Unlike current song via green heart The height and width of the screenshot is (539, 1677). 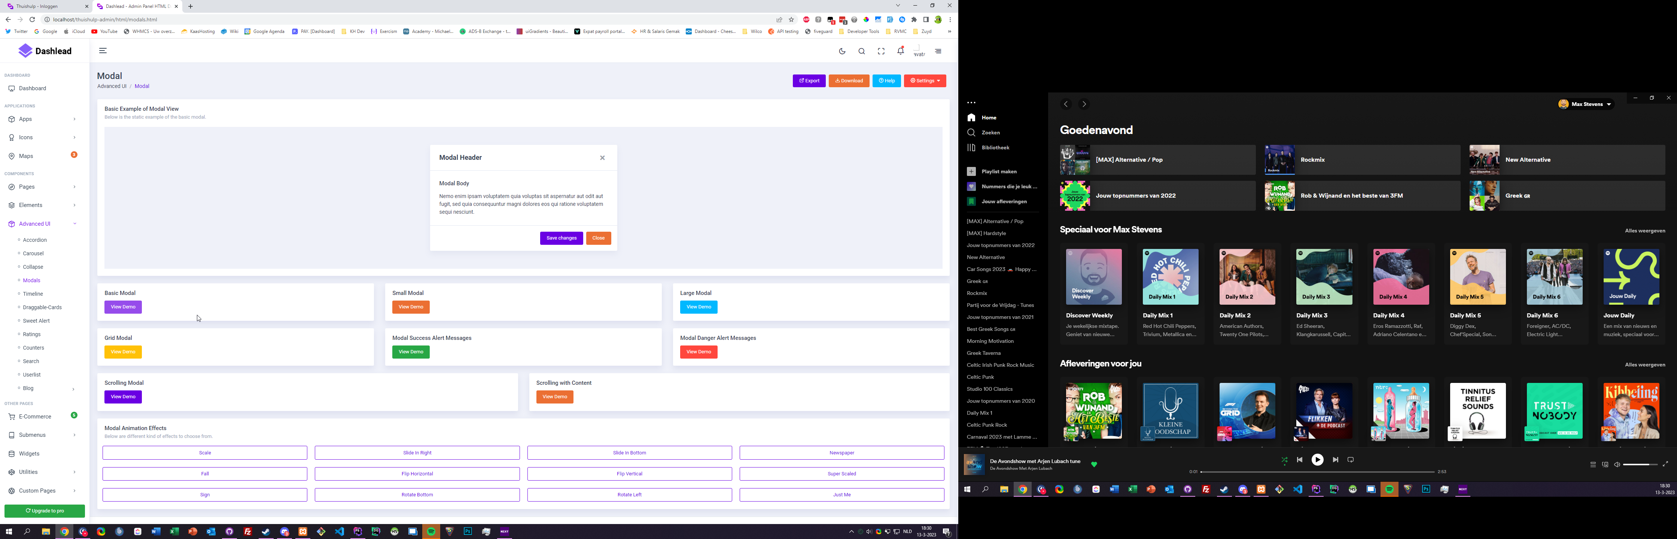point(1094,465)
